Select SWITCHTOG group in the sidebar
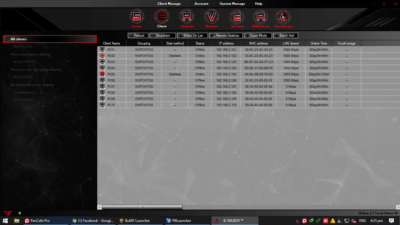 click(23, 47)
